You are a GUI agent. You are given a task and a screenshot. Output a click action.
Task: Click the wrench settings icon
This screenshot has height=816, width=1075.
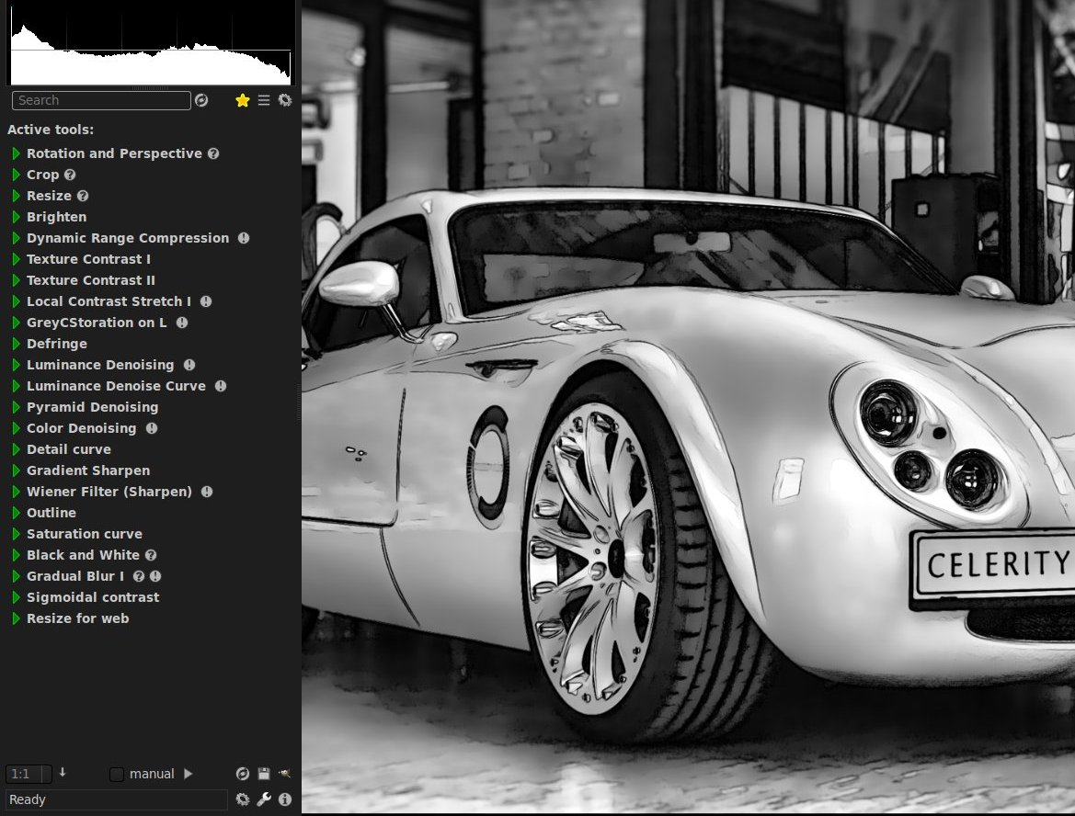click(x=264, y=799)
